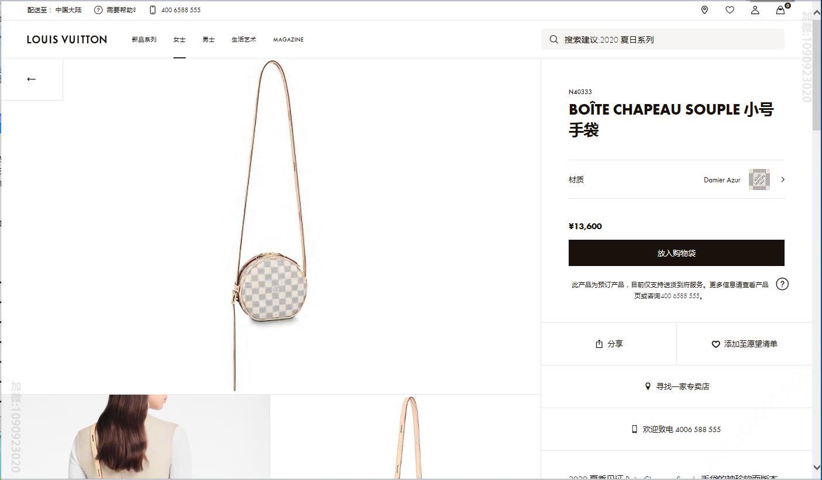
Task: Open the account profile icon
Action: (755, 10)
